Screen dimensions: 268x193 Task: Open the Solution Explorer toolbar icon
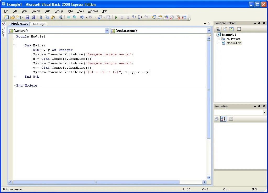tap(154, 17)
